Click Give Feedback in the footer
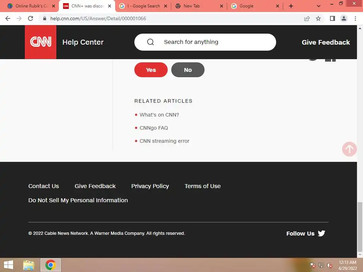363x272 pixels. click(x=95, y=186)
